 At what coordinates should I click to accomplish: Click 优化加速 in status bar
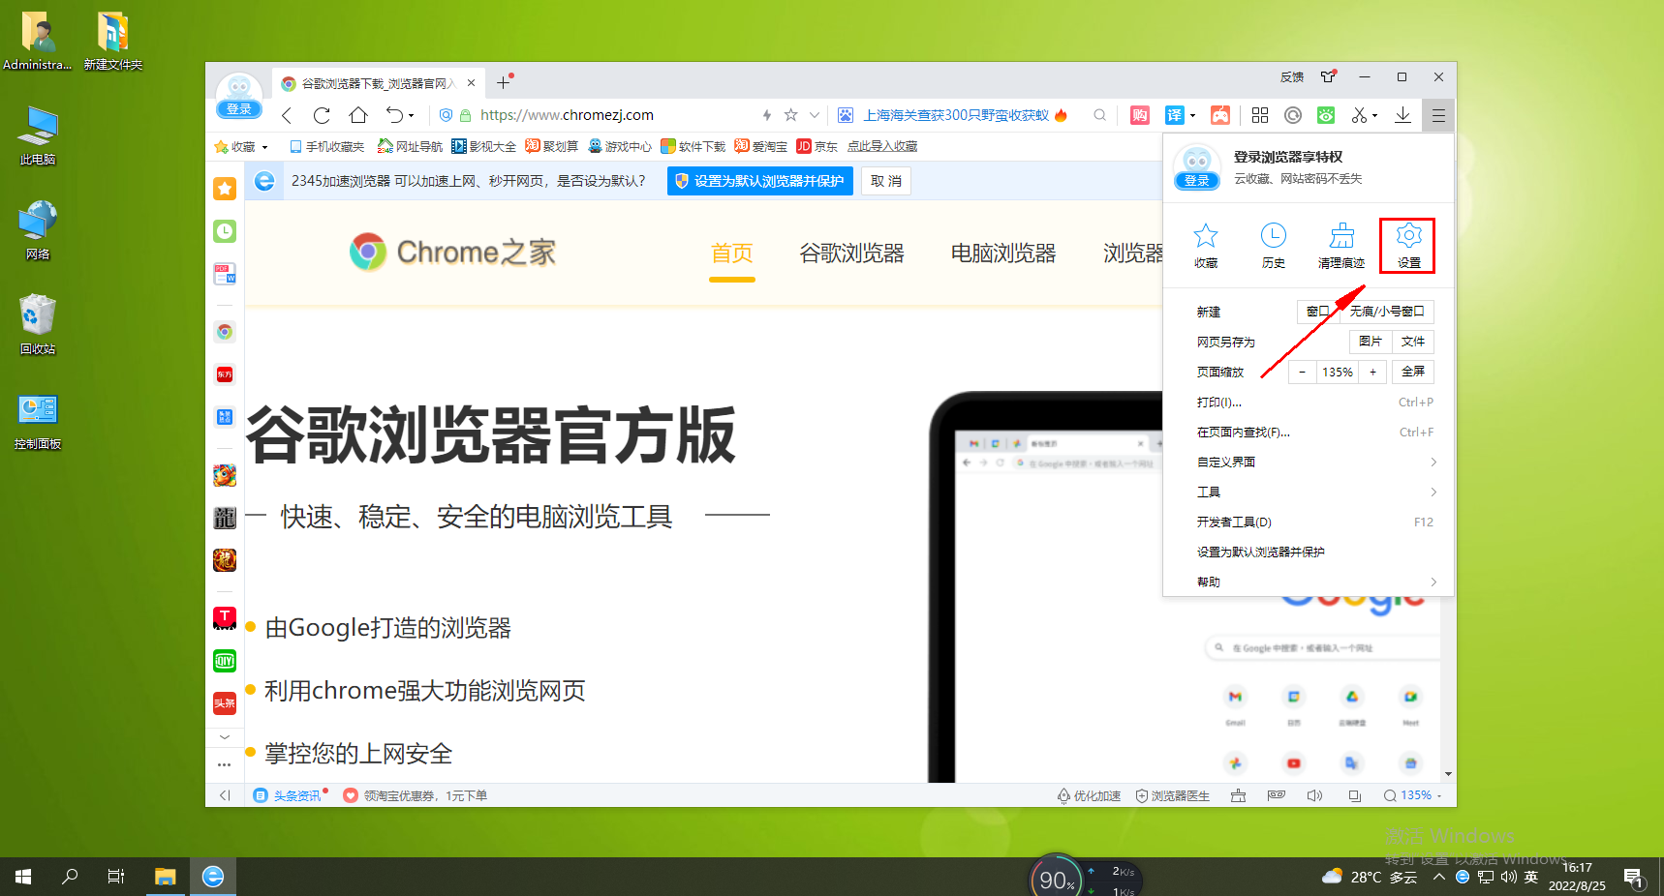1089,795
